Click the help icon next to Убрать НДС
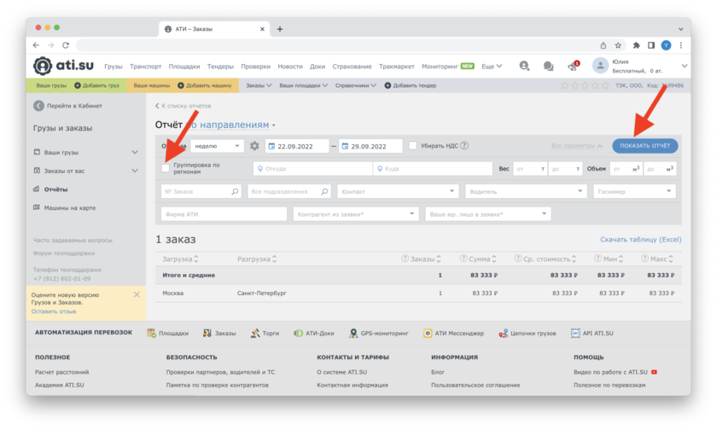 click(464, 146)
